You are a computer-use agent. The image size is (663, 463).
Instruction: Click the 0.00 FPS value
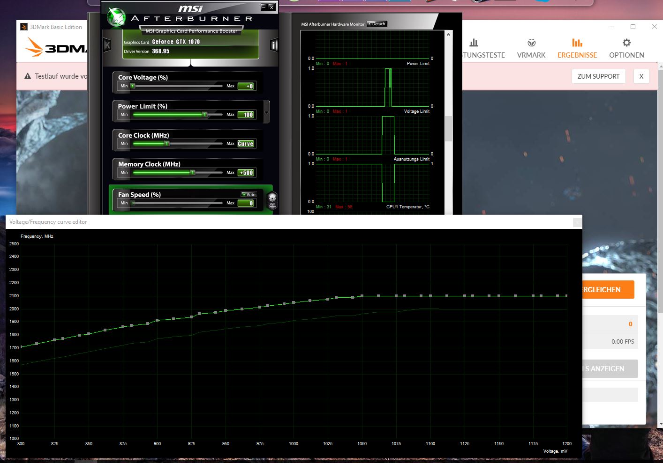pyautogui.click(x=623, y=342)
